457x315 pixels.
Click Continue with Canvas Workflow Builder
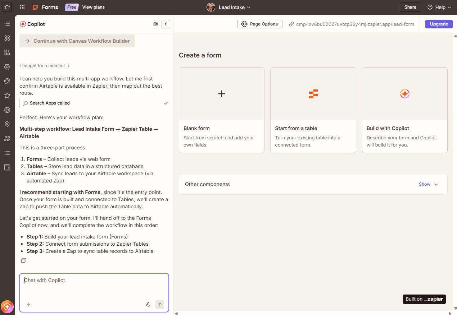pyautogui.click(x=77, y=41)
